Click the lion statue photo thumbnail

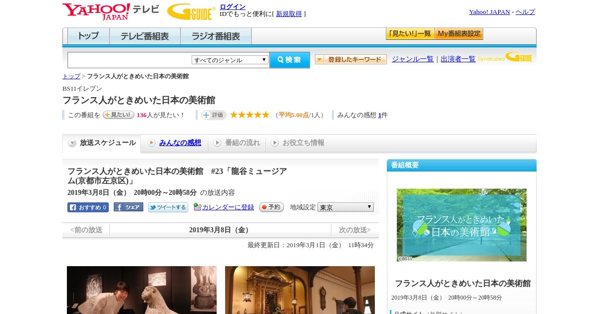(x=142, y=290)
